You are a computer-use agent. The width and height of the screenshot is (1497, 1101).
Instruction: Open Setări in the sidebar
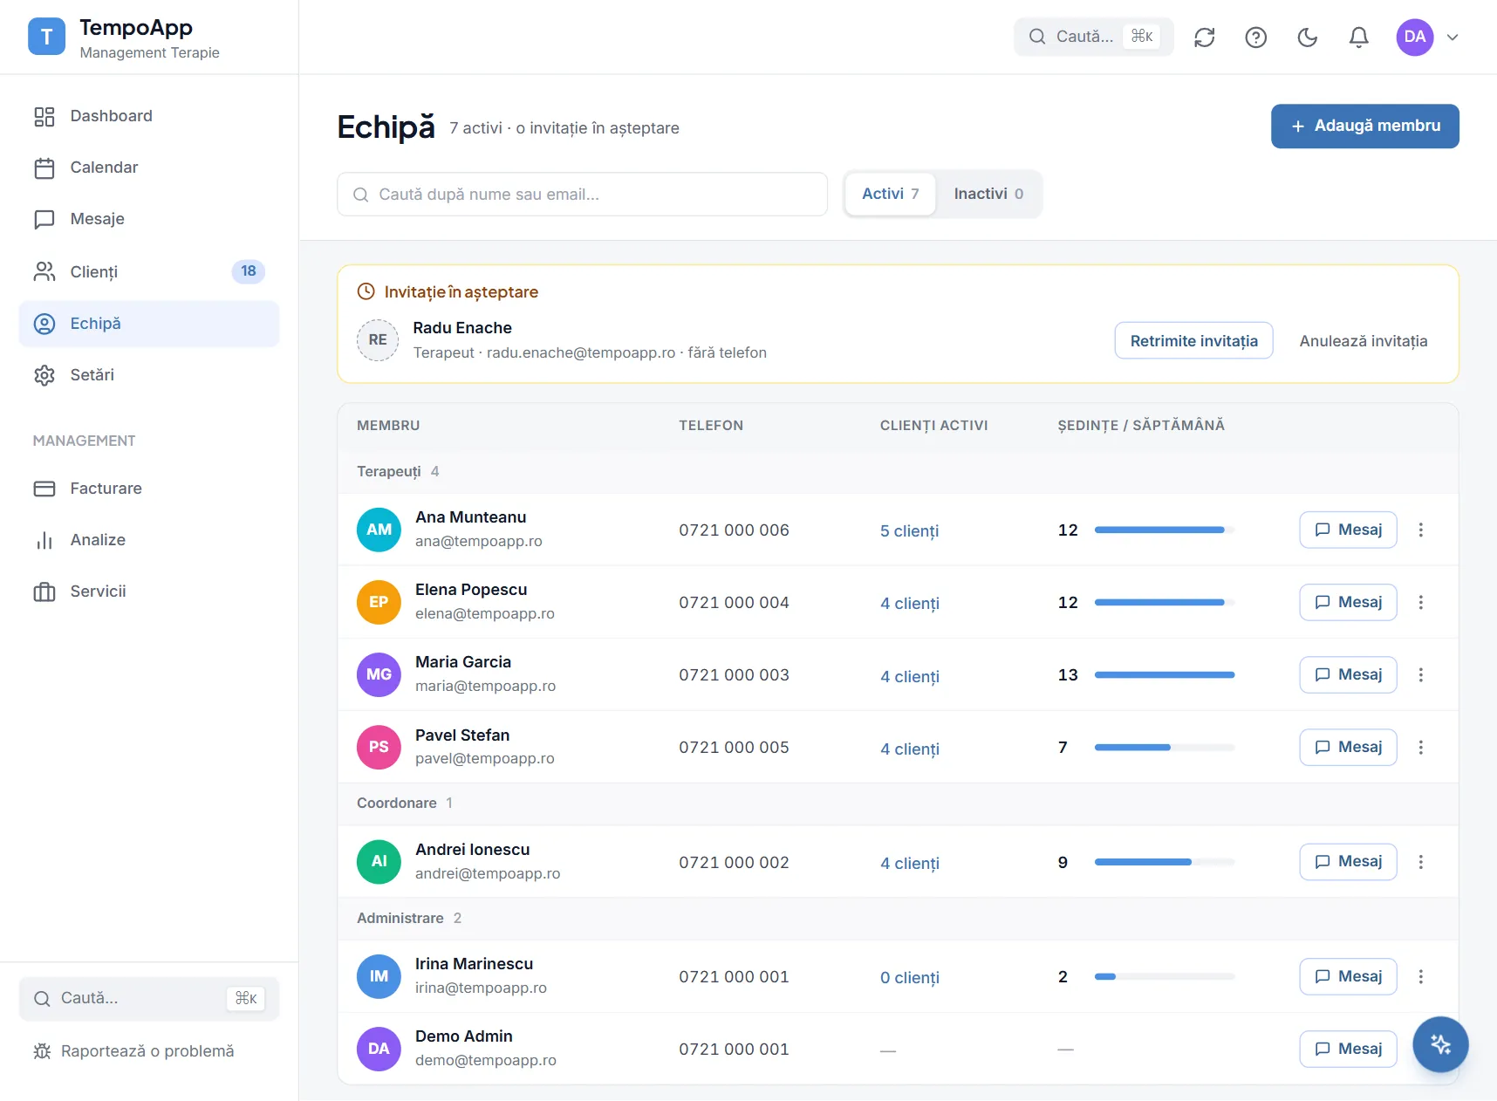tap(149, 375)
